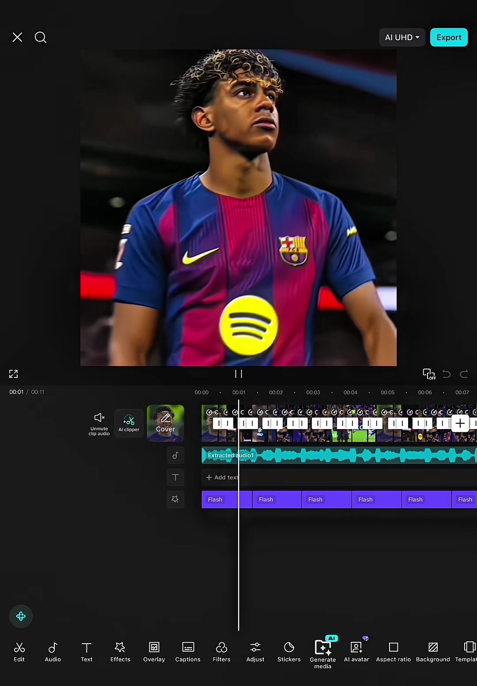Open the Effects panel
477x686 pixels.
[x=120, y=652]
